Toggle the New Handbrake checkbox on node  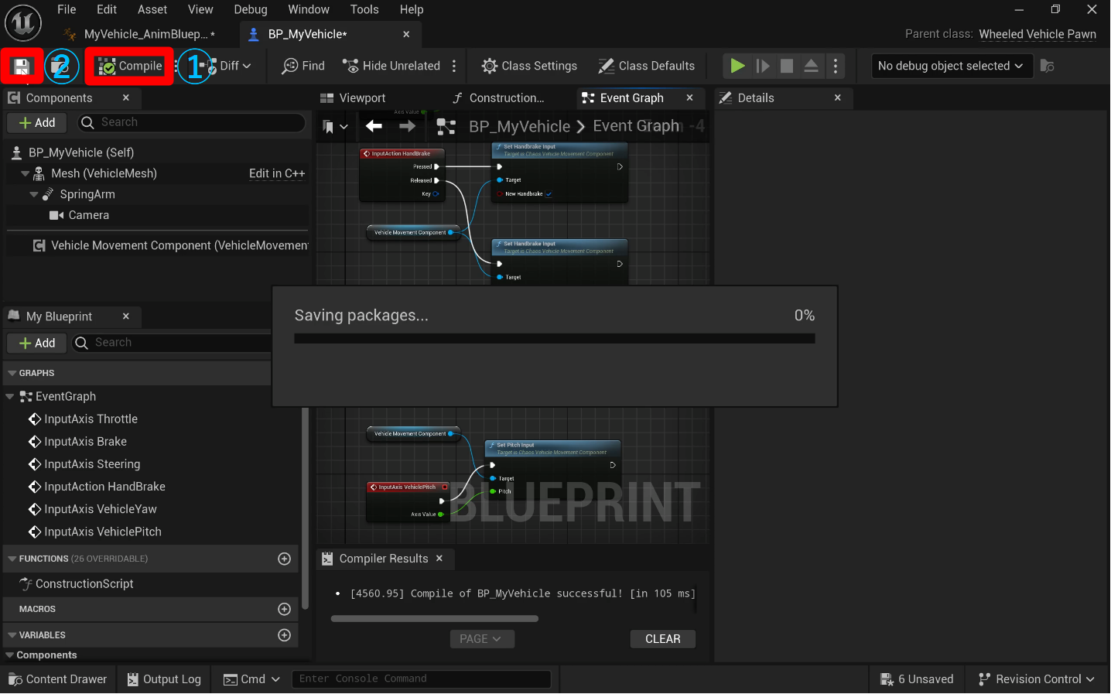(549, 194)
